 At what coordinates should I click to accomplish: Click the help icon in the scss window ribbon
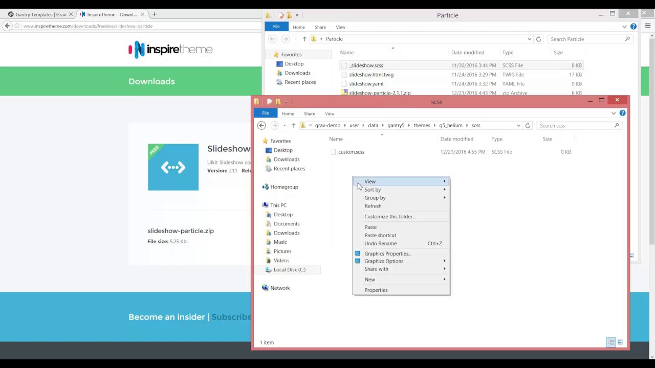click(622, 113)
